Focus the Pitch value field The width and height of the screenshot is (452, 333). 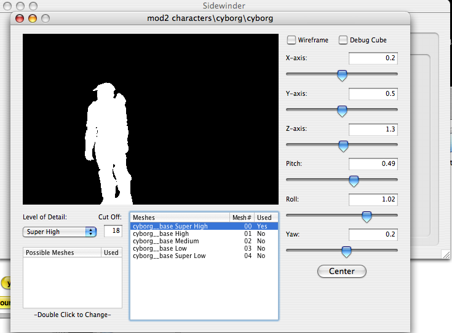click(x=373, y=164)
